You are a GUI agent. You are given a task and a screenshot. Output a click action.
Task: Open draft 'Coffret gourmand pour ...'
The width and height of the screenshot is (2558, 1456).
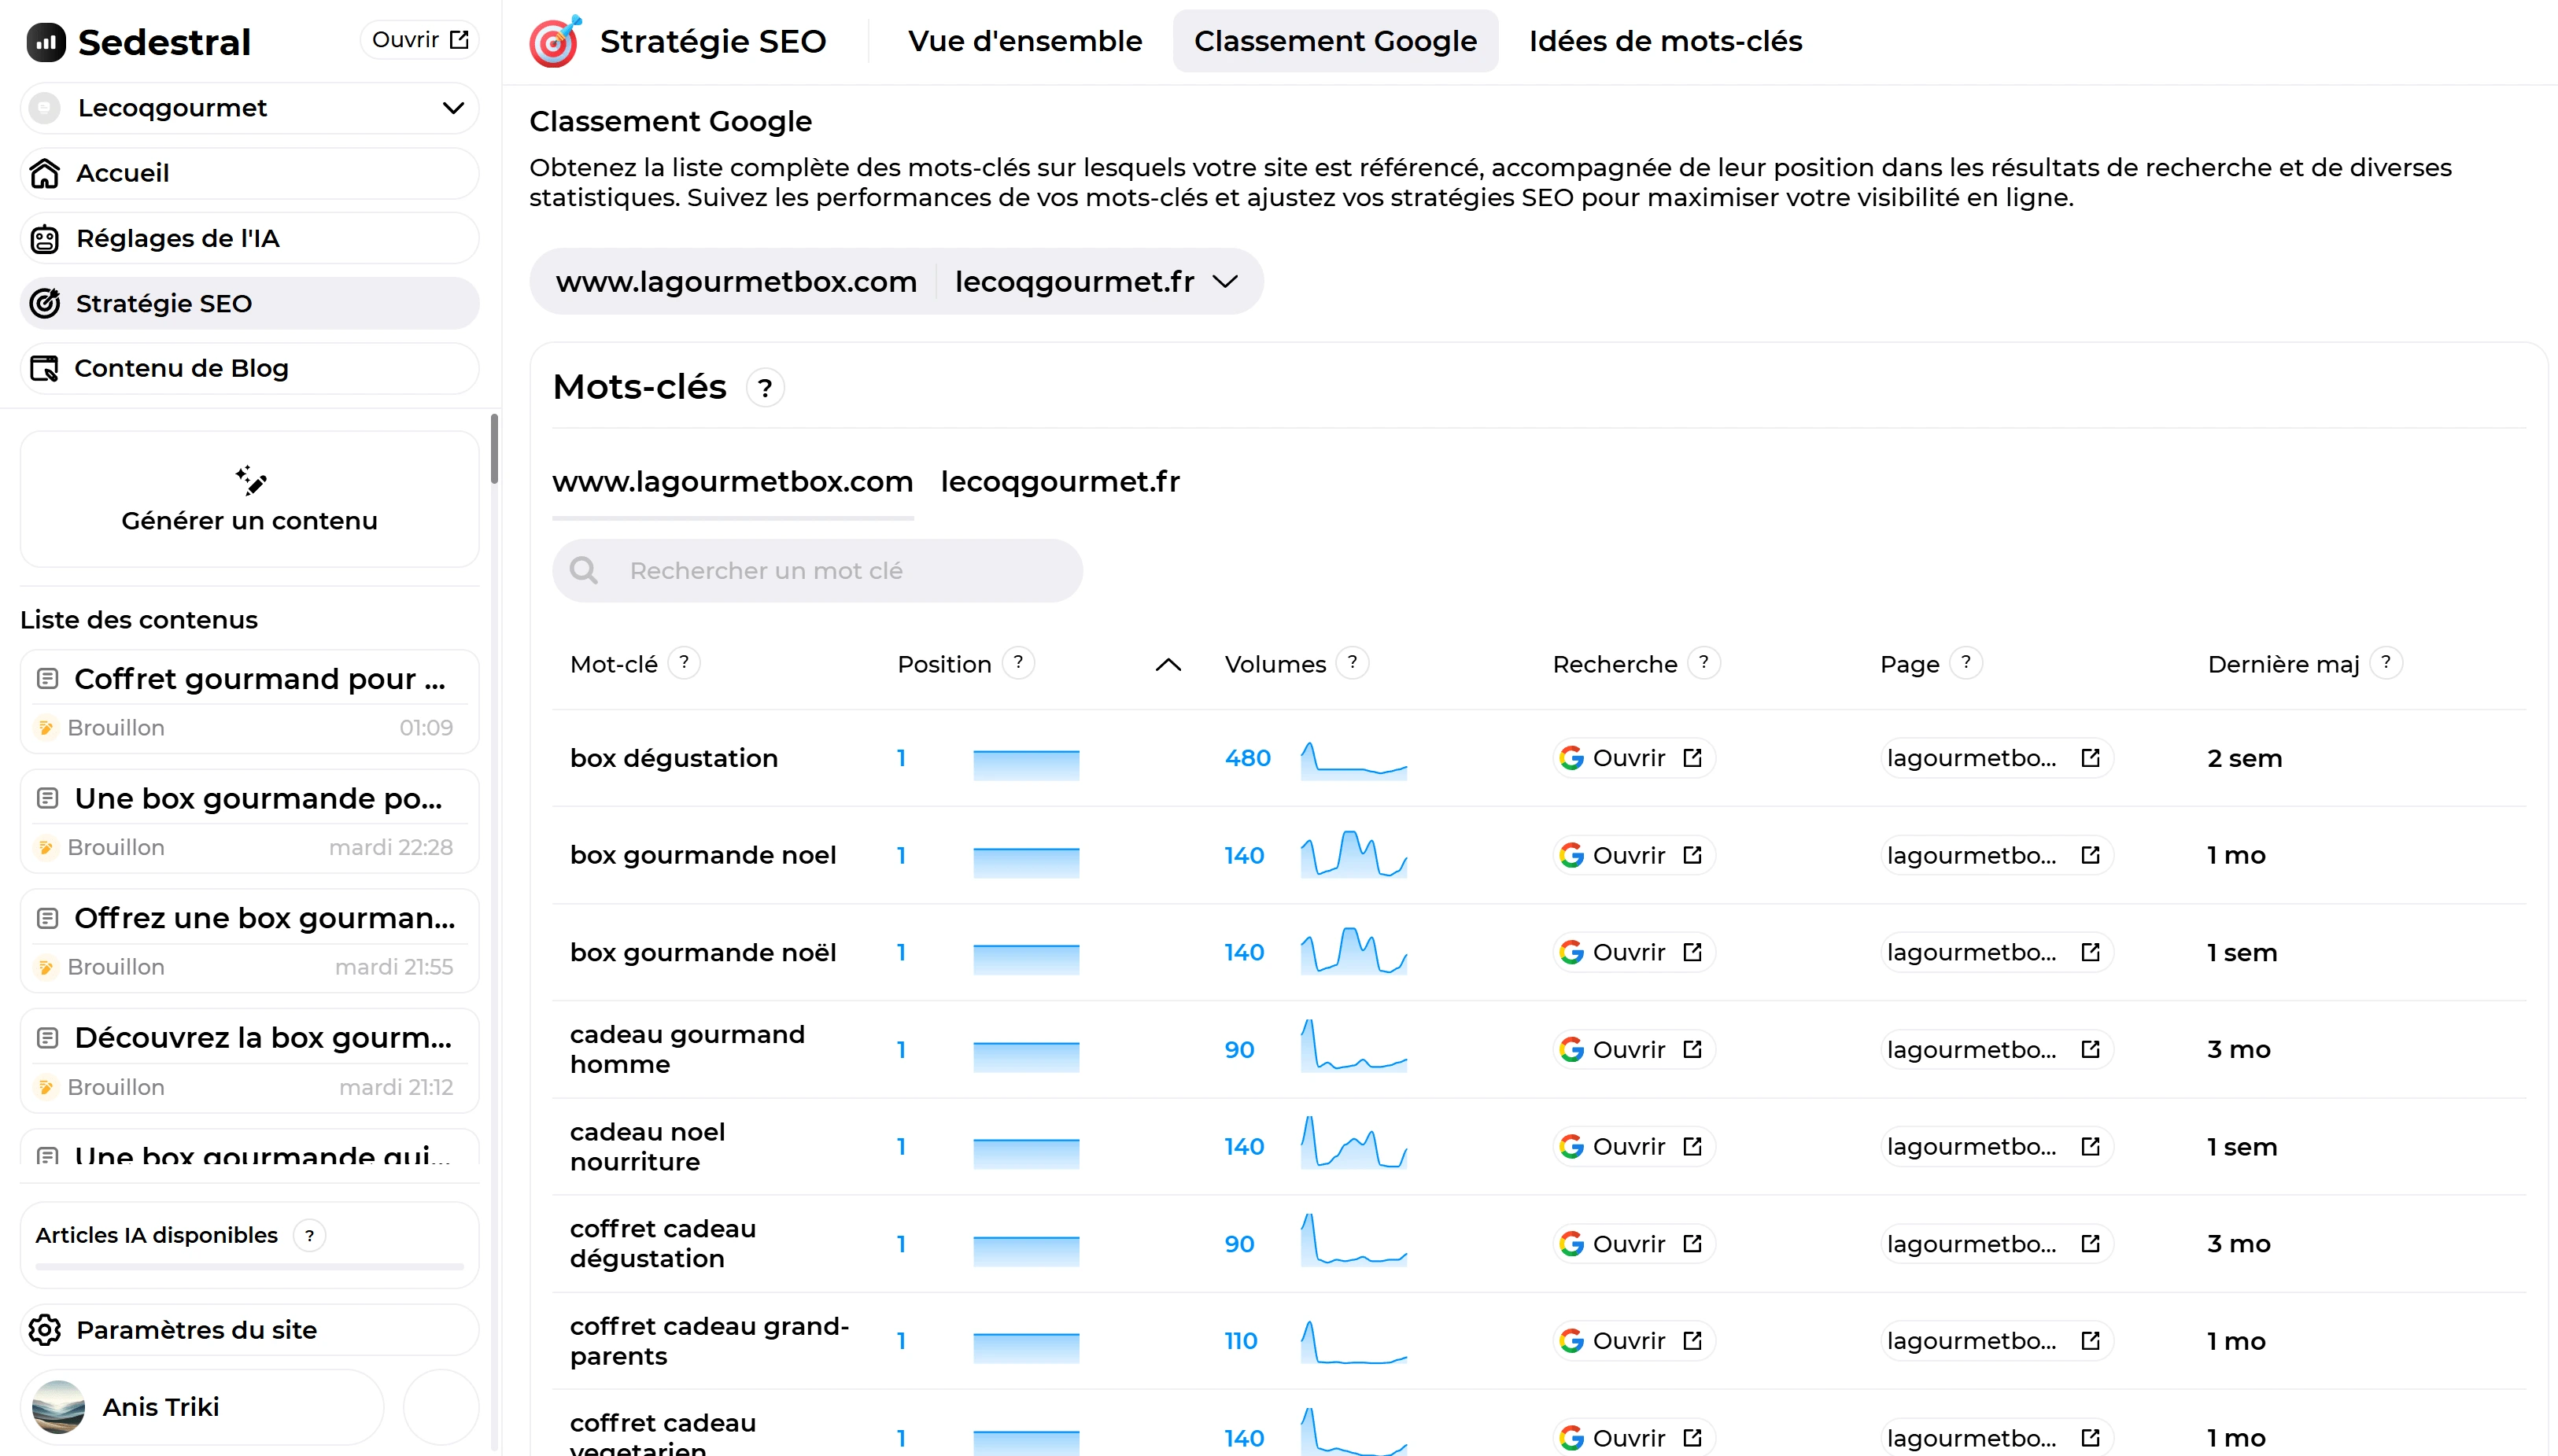click(x=250, y=701)
